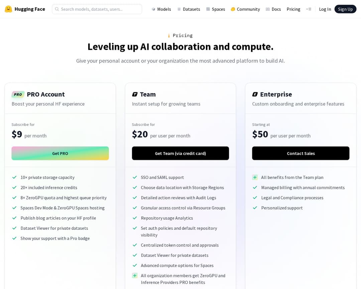Click the PRO badge icon

18,94
